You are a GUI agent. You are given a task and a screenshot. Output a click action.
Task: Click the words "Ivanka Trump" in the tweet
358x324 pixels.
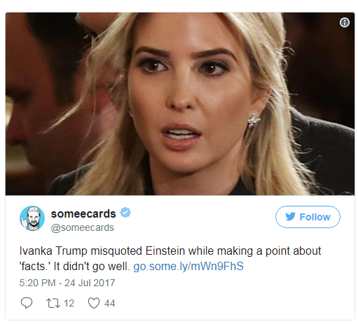coord(53,251)
